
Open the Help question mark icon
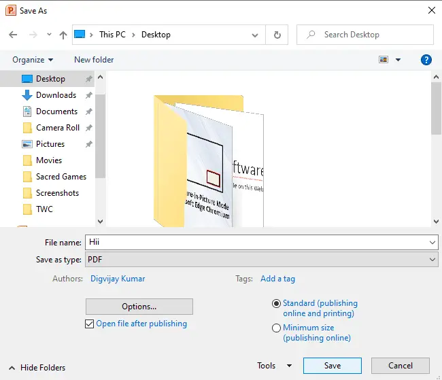(426, 60)
